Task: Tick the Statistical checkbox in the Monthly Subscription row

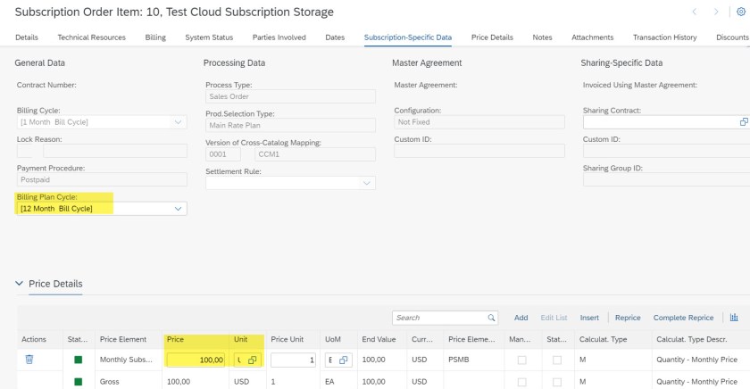Action: [555, 360]
